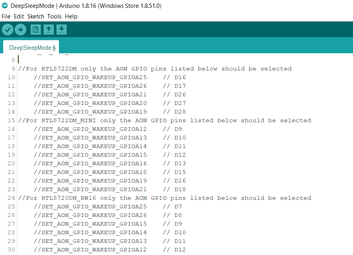Click GPIOA25 D16 comment on line 10

(x=110, y=78)
